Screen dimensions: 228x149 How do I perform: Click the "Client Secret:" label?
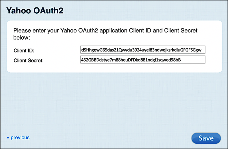(28, 60)
